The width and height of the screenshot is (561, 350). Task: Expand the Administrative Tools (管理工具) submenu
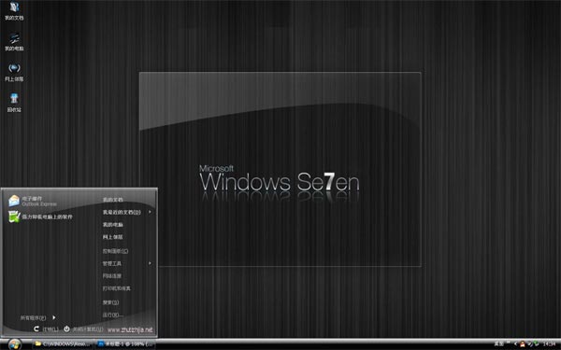[x=126, y=263]
